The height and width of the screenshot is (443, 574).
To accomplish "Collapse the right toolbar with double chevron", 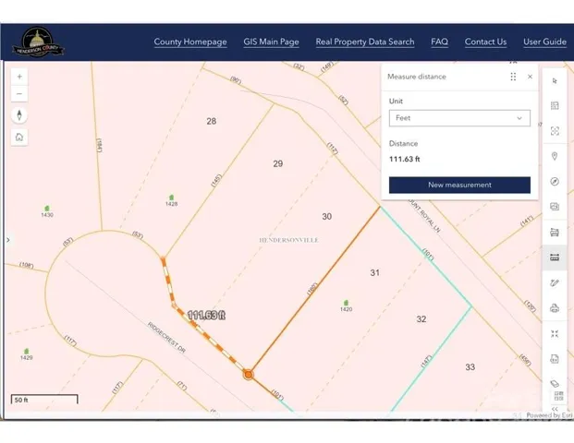I will pos(555,409).
